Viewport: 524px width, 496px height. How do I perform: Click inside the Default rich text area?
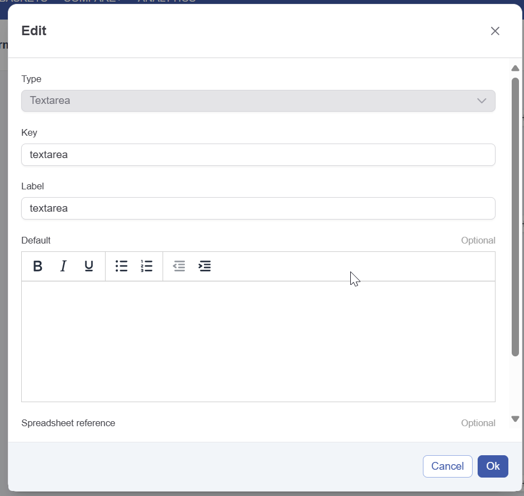[x=258, y=341]
